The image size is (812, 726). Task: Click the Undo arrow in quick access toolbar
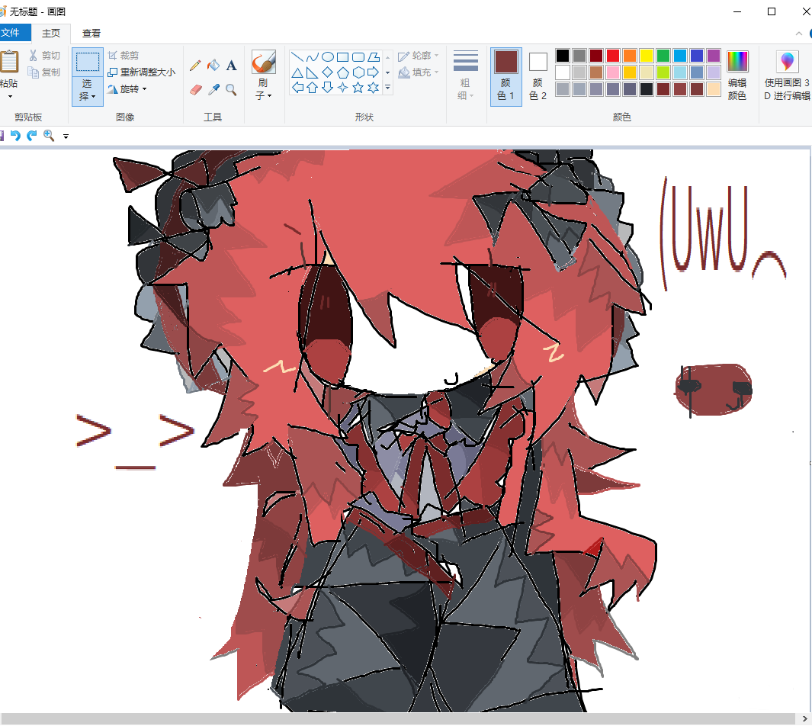click(x=15, y=136)
